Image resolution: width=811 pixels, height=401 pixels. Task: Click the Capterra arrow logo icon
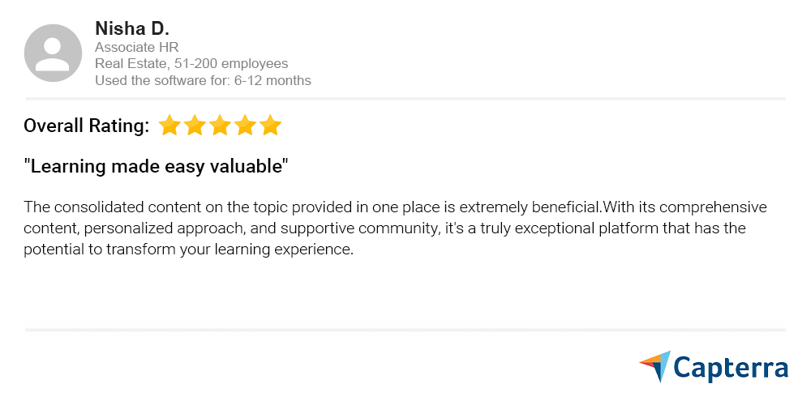coord(654,367)
